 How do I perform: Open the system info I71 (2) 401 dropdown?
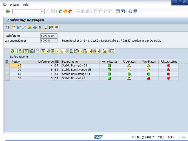coord(153,137)
